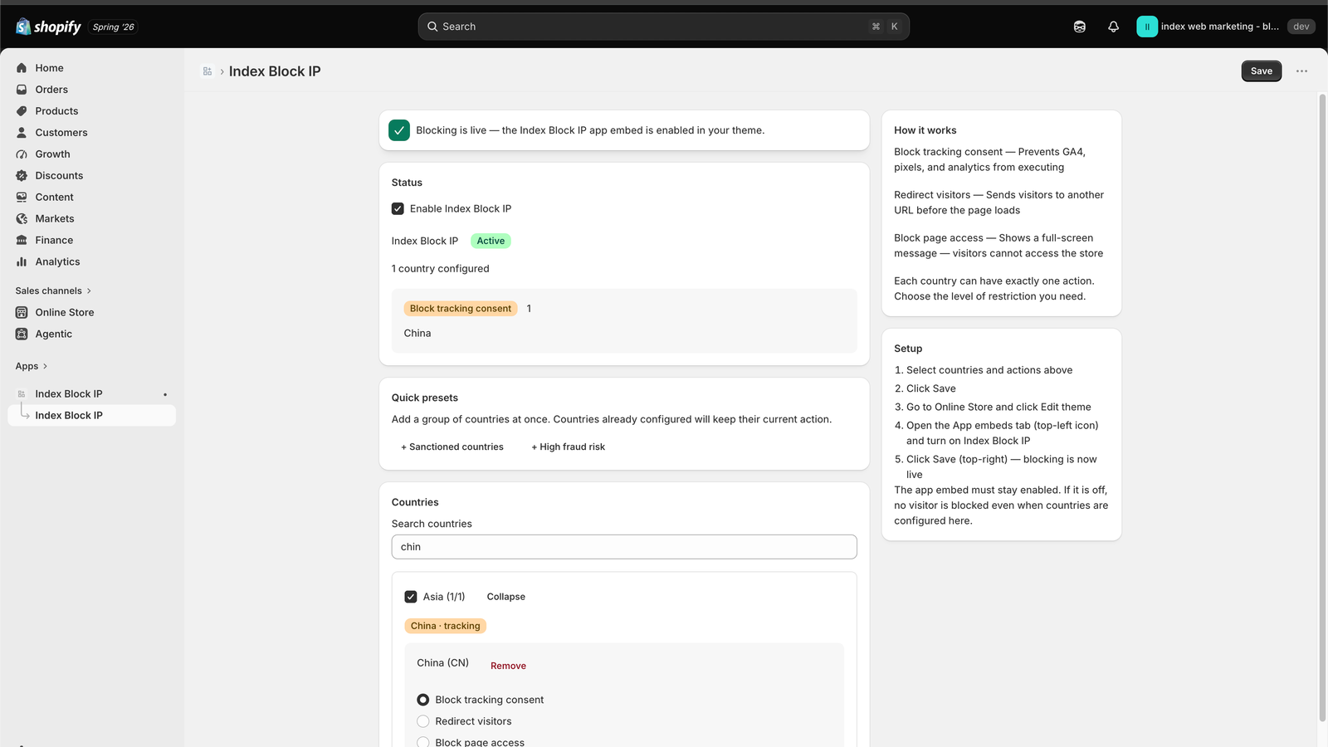Toggle the Asia (1/1) checkbox
Screen dimensions: 1328x747
[x=411, y=597]
